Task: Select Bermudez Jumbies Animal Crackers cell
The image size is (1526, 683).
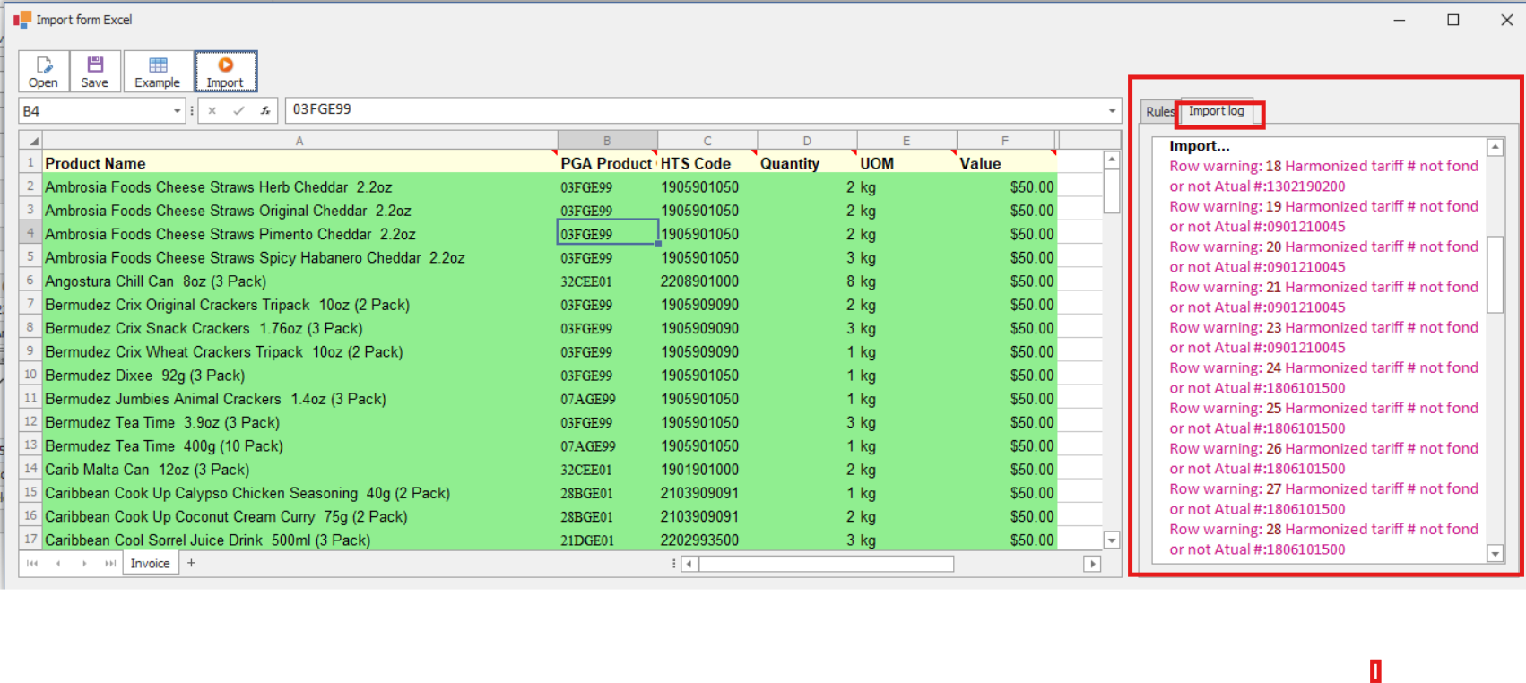Action: (299, 399)
